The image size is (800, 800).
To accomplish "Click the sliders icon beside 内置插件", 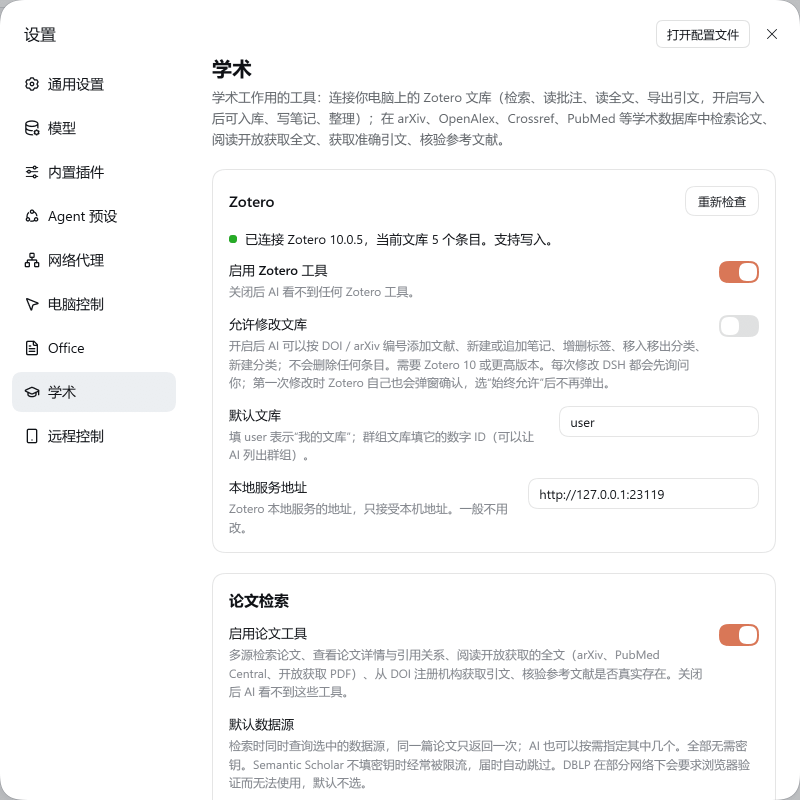I will pyautogui.click(x=32, y=172).
